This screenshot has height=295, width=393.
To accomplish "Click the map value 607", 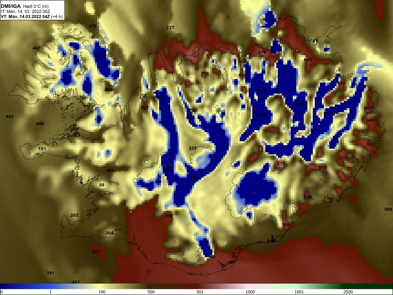I will tap(368, 109).
